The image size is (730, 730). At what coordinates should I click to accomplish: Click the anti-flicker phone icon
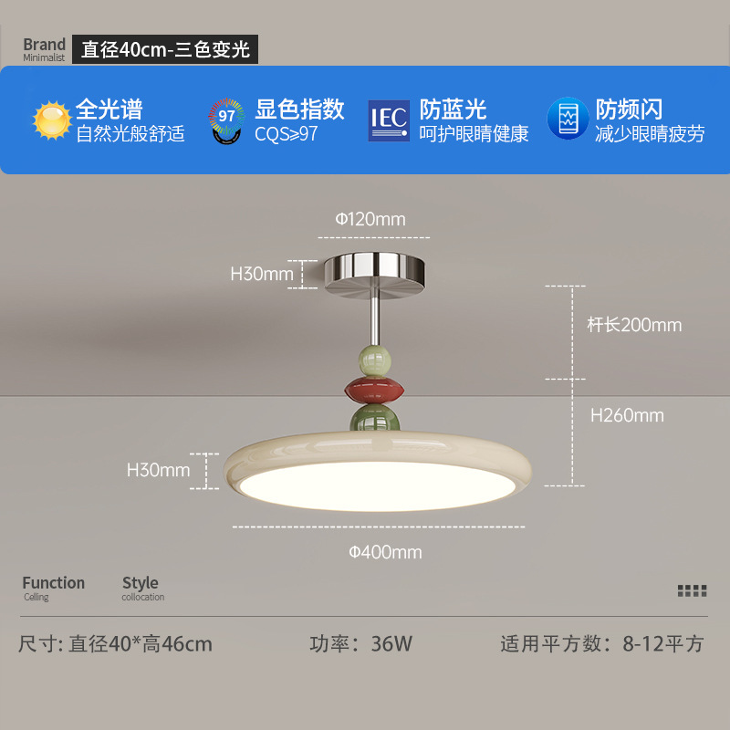pyautogui.click(x=568, y=119)
